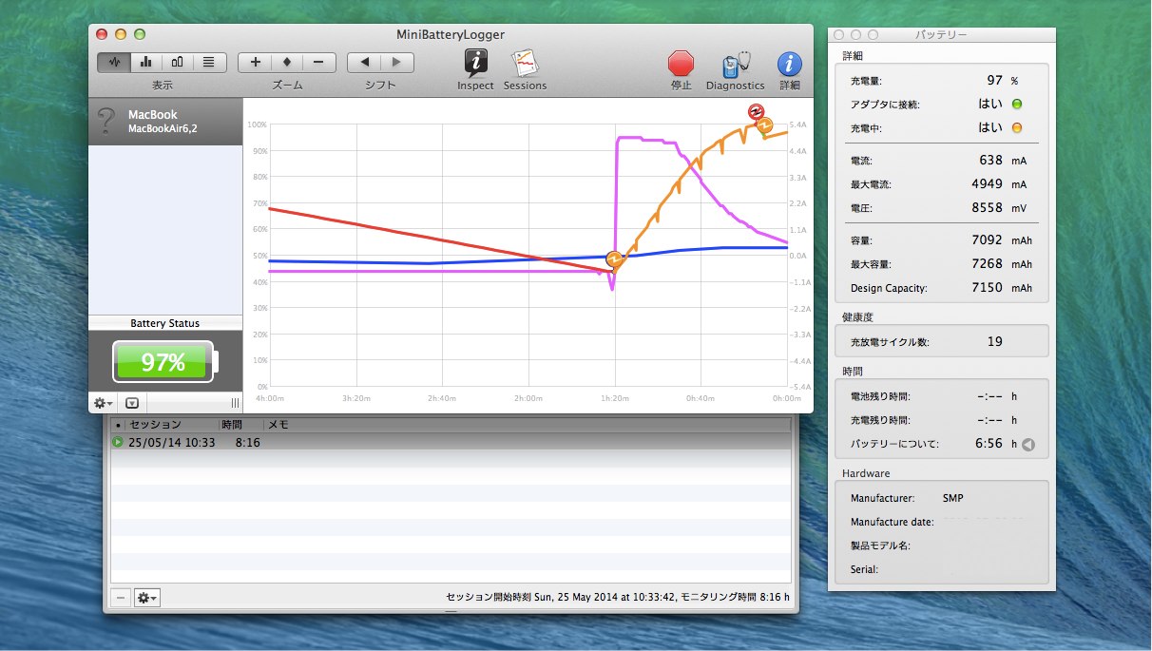
Task: Click the green play icon of session row
Action: 118,442
